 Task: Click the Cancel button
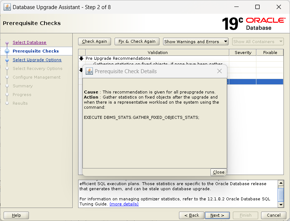point(273,215)
